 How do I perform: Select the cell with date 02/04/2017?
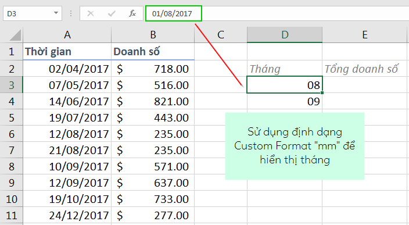click(x=67, y=69)
